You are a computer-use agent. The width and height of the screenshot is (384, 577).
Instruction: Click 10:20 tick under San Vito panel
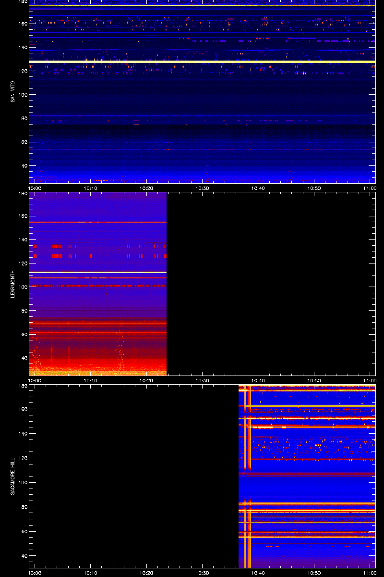[x=146, y=188]
